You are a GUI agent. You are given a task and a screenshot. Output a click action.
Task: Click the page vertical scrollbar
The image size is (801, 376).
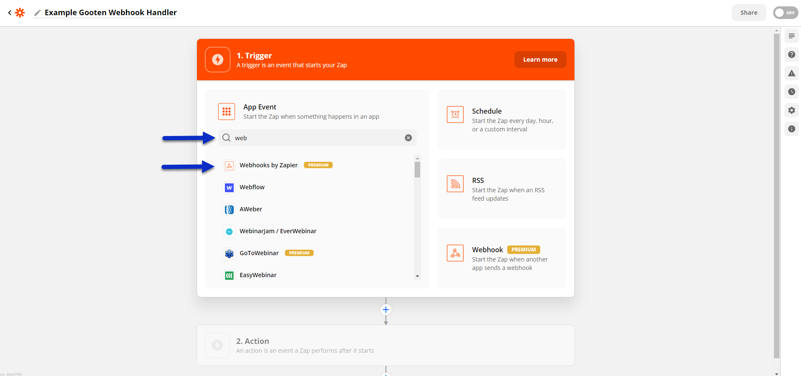776,196
